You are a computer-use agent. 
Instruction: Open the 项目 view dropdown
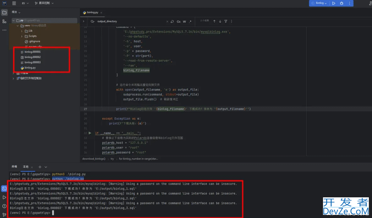16,12
